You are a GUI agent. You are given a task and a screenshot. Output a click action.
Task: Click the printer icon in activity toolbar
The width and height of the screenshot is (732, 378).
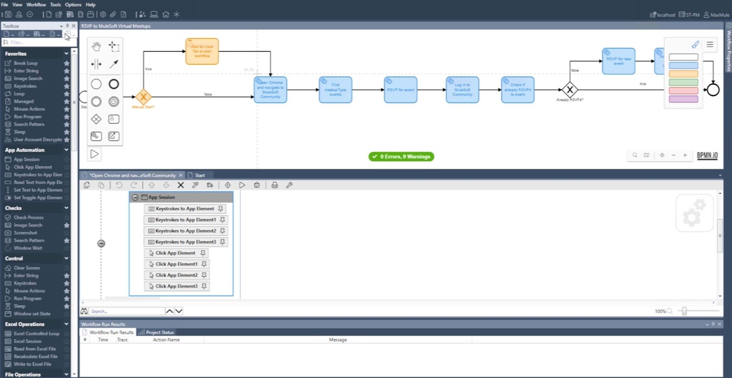point(274,185)
